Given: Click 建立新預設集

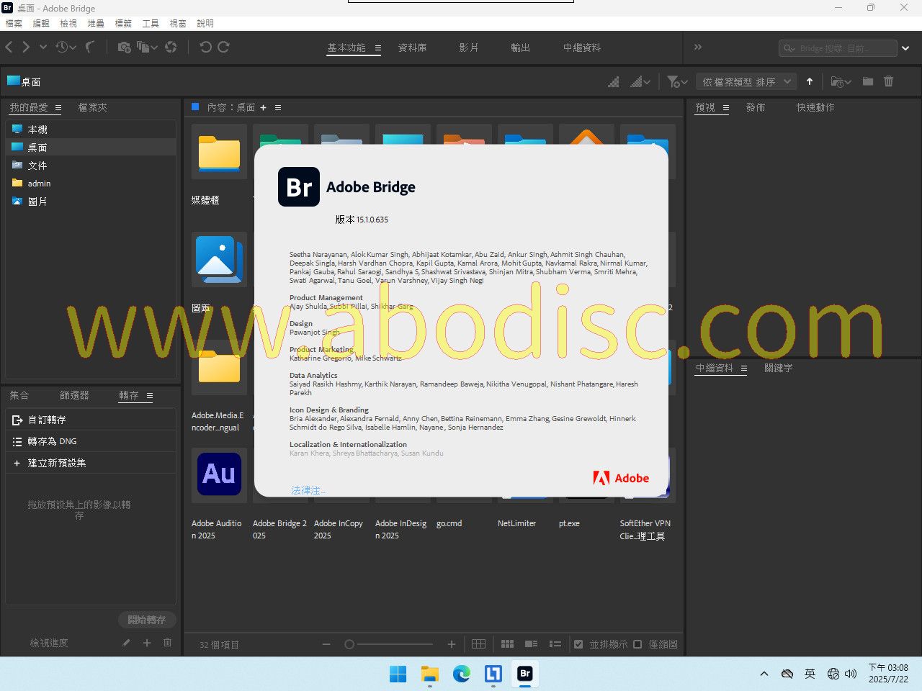Looking at the screenshot, I should click(91, 463).
